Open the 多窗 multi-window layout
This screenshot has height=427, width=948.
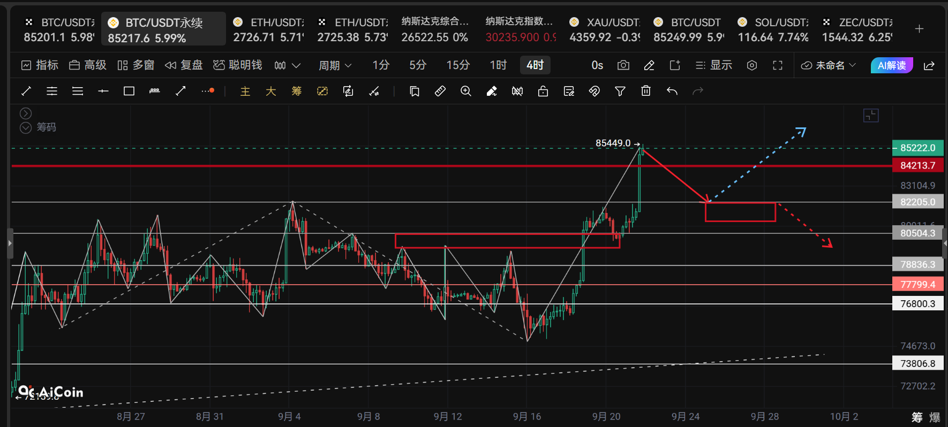click(136, 65)
